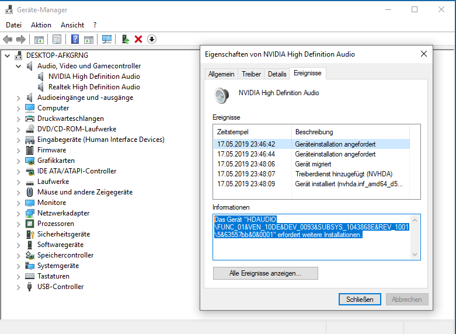Switch to the Details tab
Image resolution: width=456 pixels, height=334 pixels.
click(x=277, y=74)
